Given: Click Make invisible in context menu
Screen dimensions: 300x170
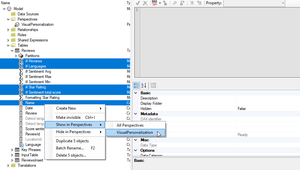Looking at the screenshot, I should coord(68,117).
